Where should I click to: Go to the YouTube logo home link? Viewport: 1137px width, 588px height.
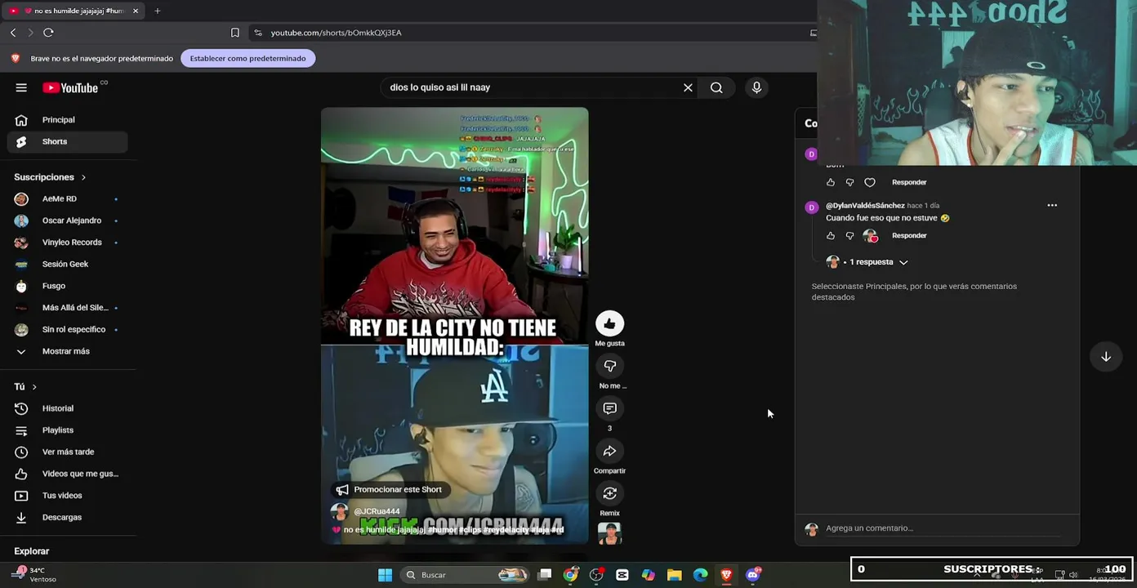click(70, 87)
